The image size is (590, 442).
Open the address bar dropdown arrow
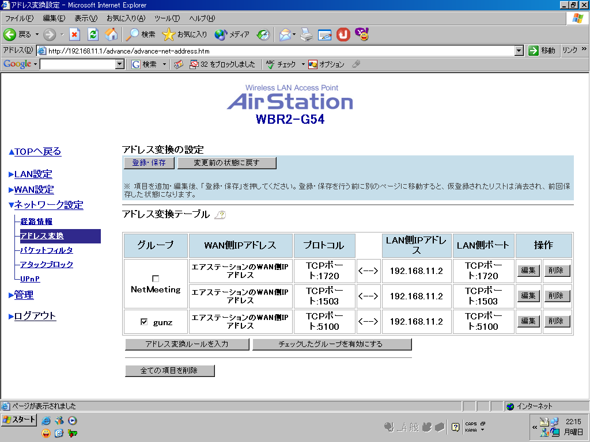click(x=519, y=51)
